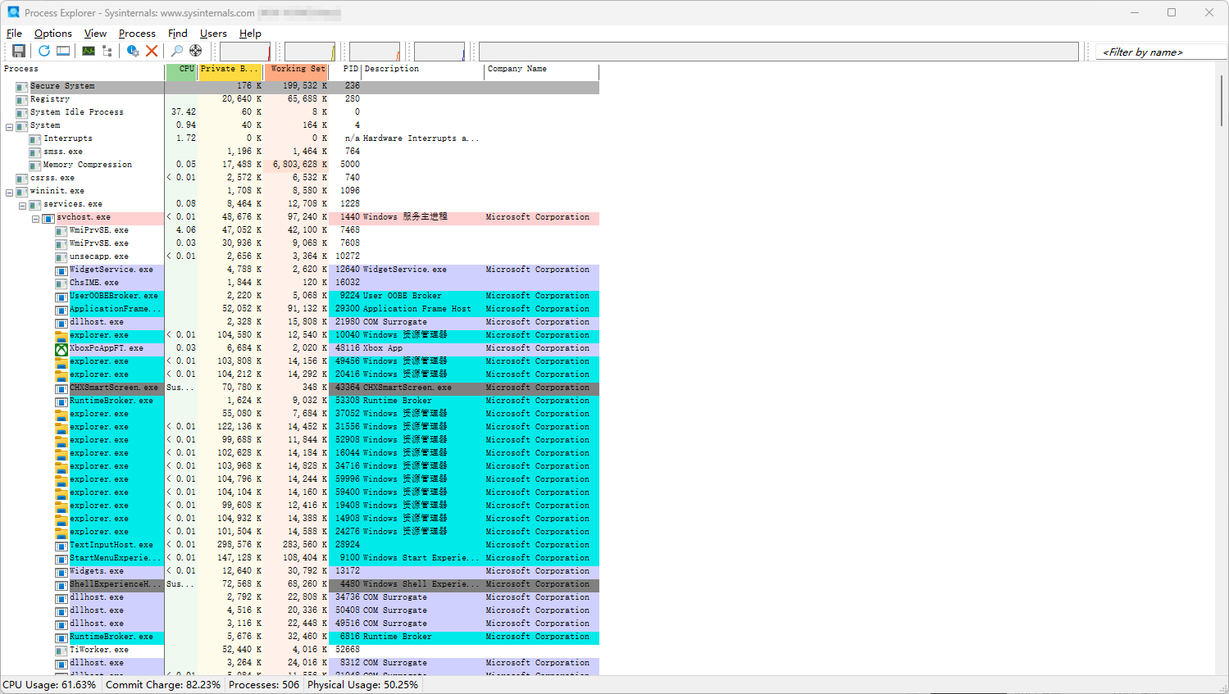Save the process list with the floppy disk icon
This screenshot has width=1229, height=694.
click(18, 50)
